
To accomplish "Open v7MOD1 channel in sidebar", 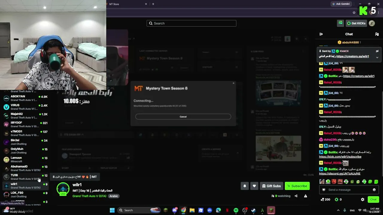I will (25, 133).
